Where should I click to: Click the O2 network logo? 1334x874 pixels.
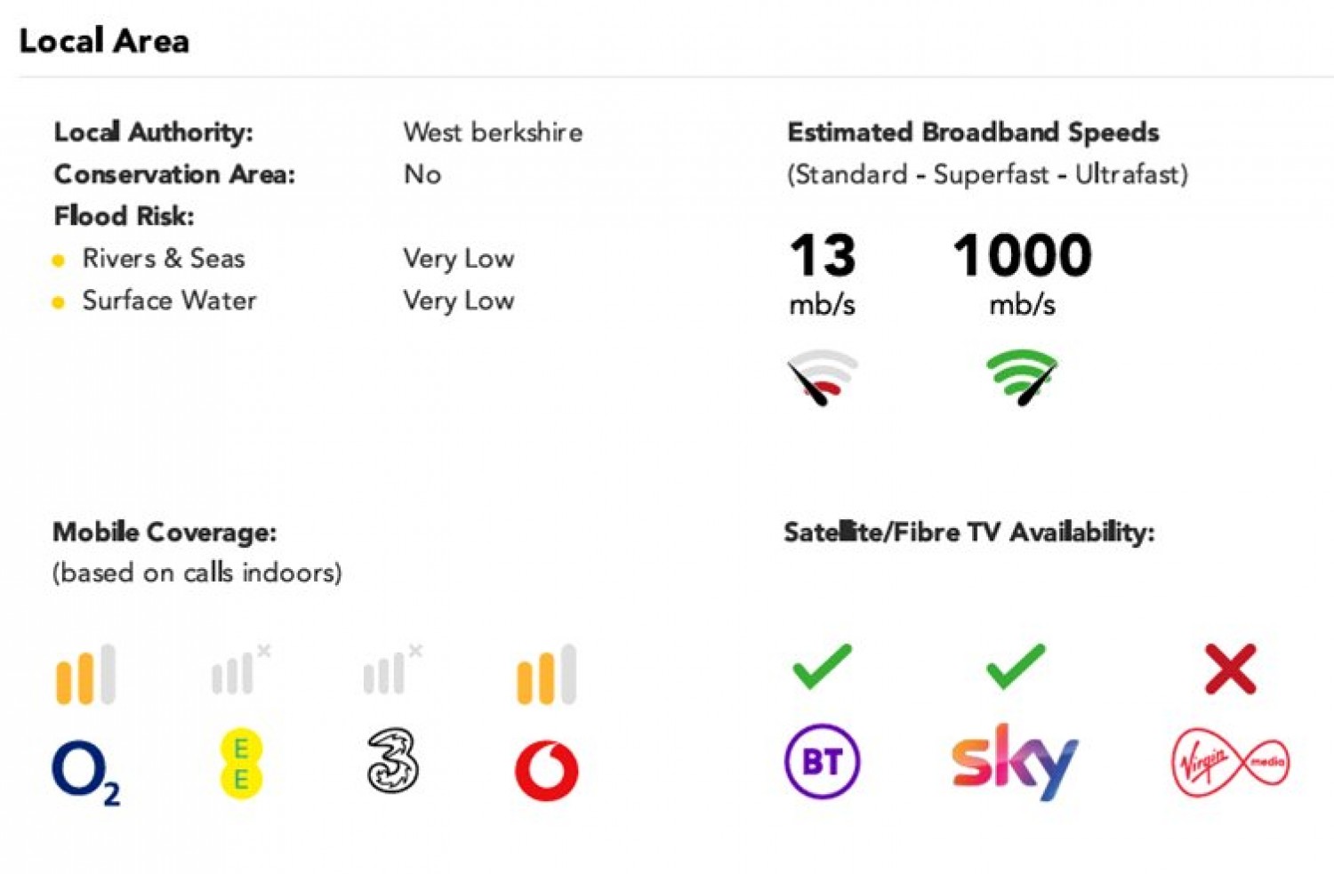coord(84,772)
